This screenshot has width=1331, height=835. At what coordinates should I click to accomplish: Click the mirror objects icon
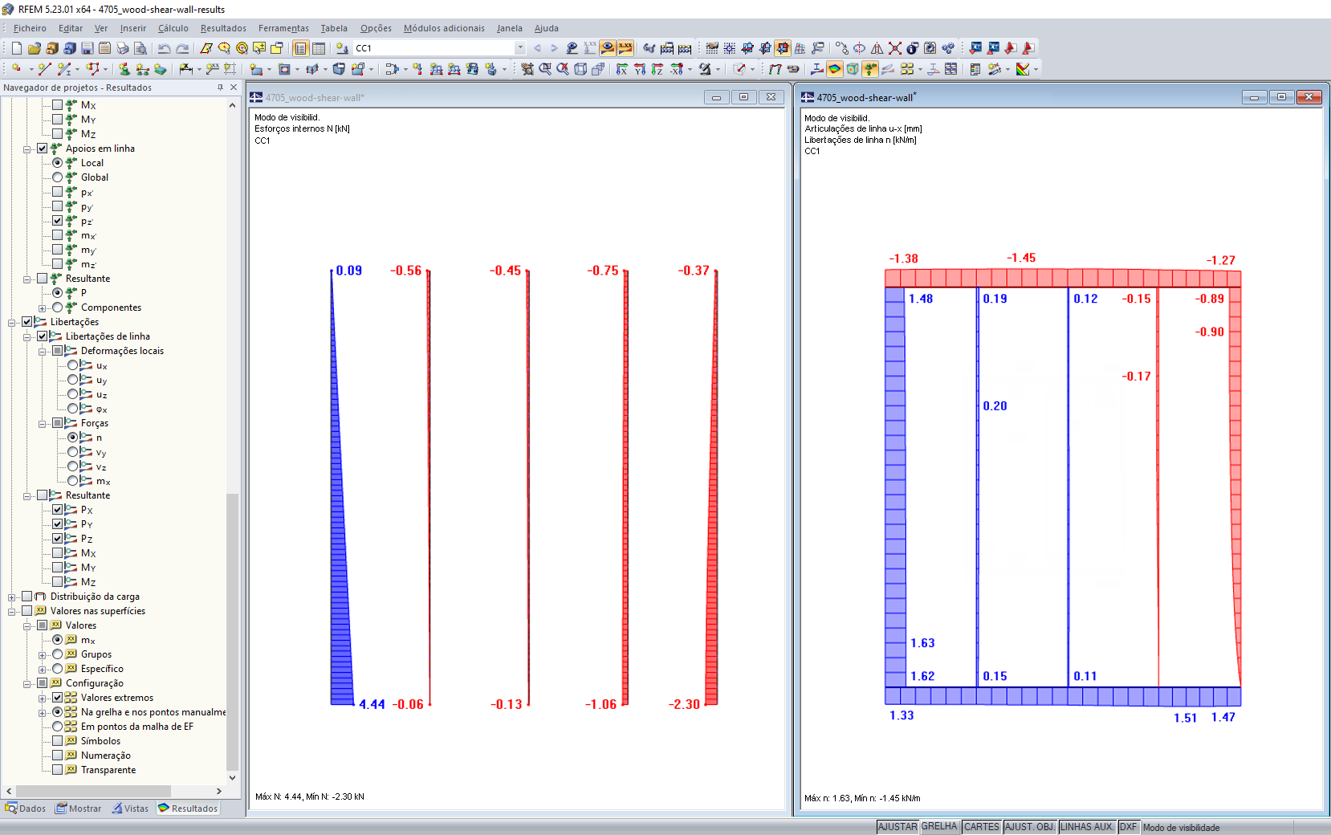point(877,48)
